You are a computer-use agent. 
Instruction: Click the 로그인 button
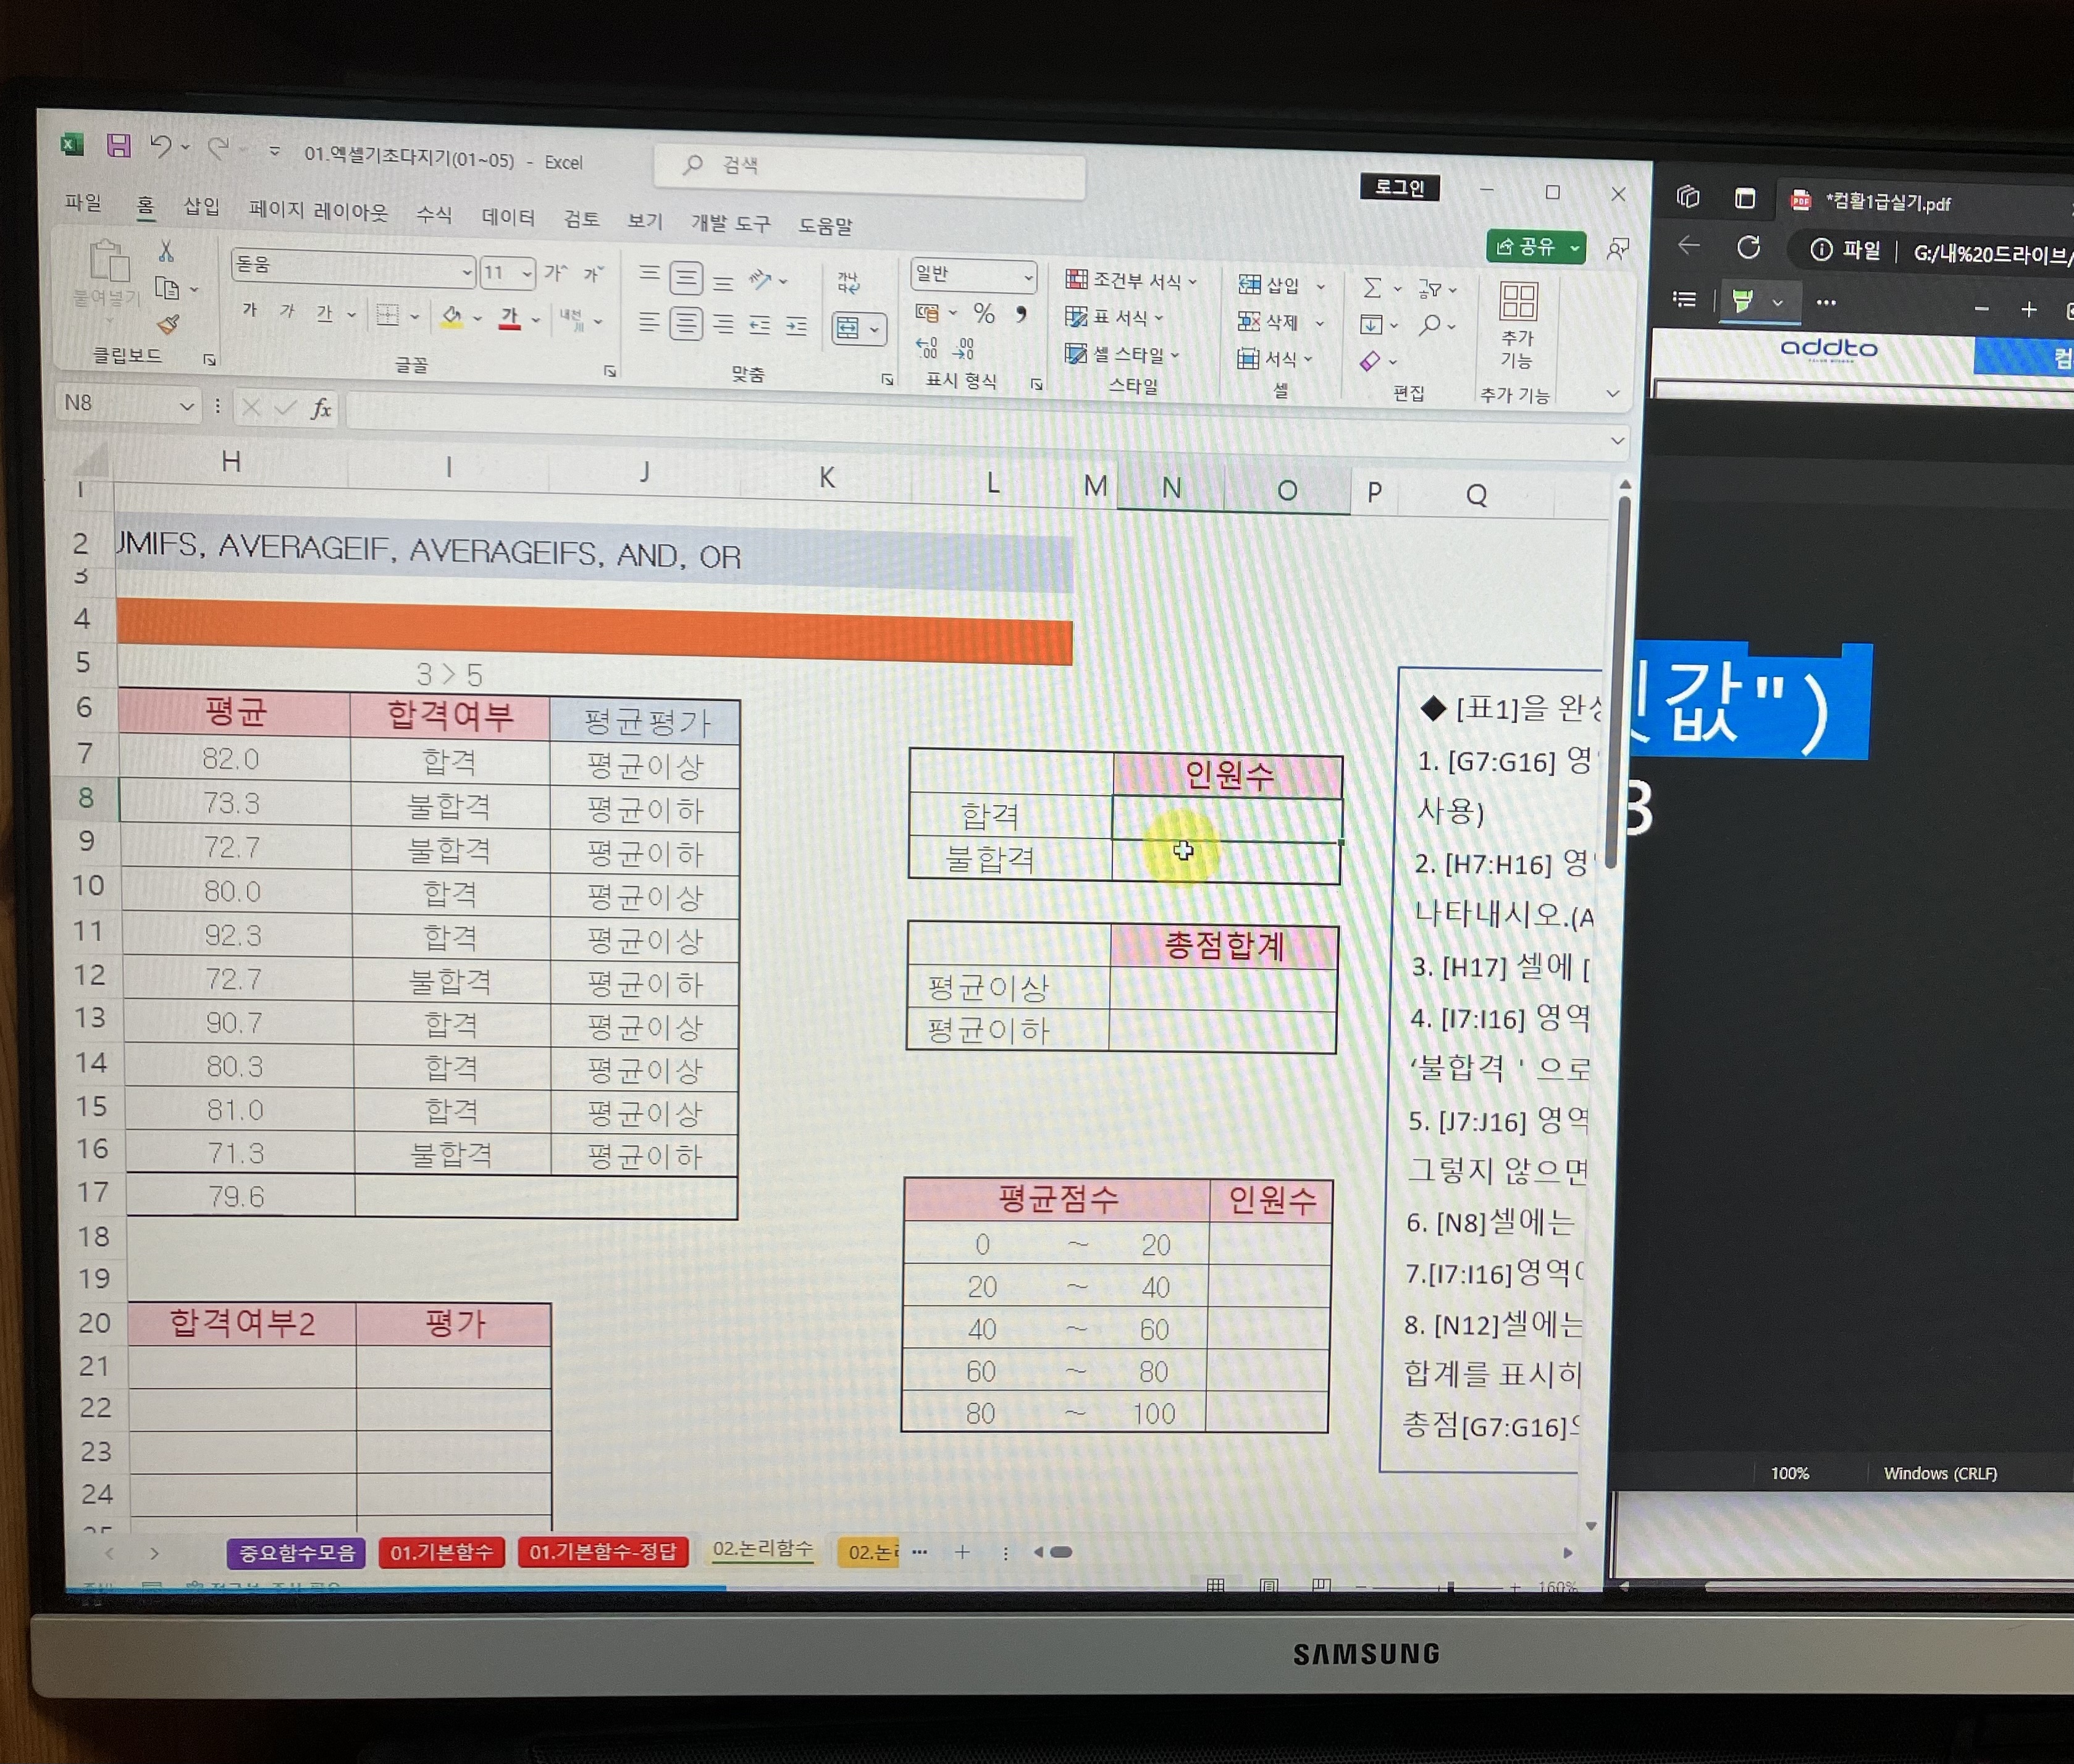coord(1400,187)
